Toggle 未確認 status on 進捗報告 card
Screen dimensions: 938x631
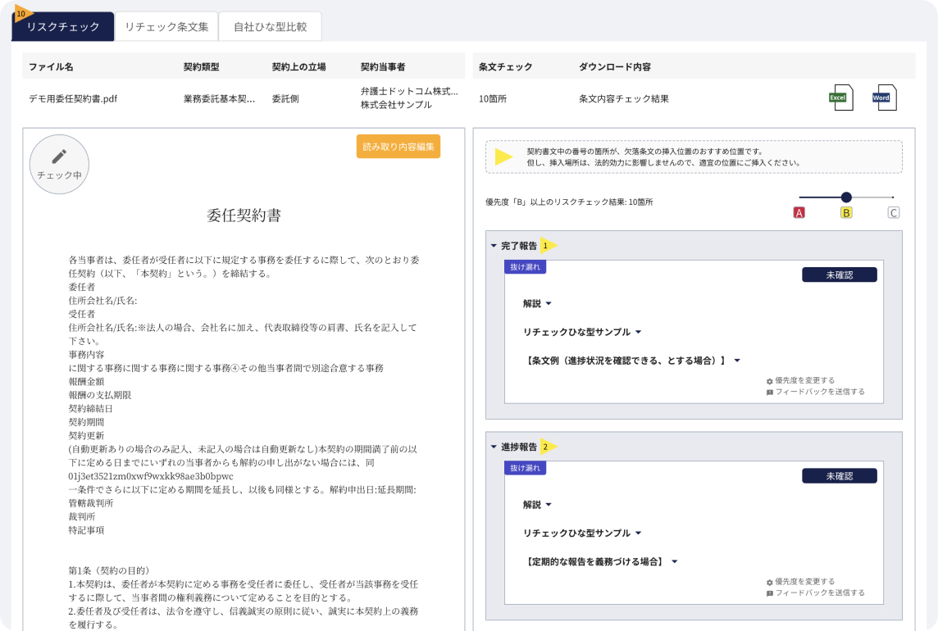pyautogui.click(x=839, y=475)
